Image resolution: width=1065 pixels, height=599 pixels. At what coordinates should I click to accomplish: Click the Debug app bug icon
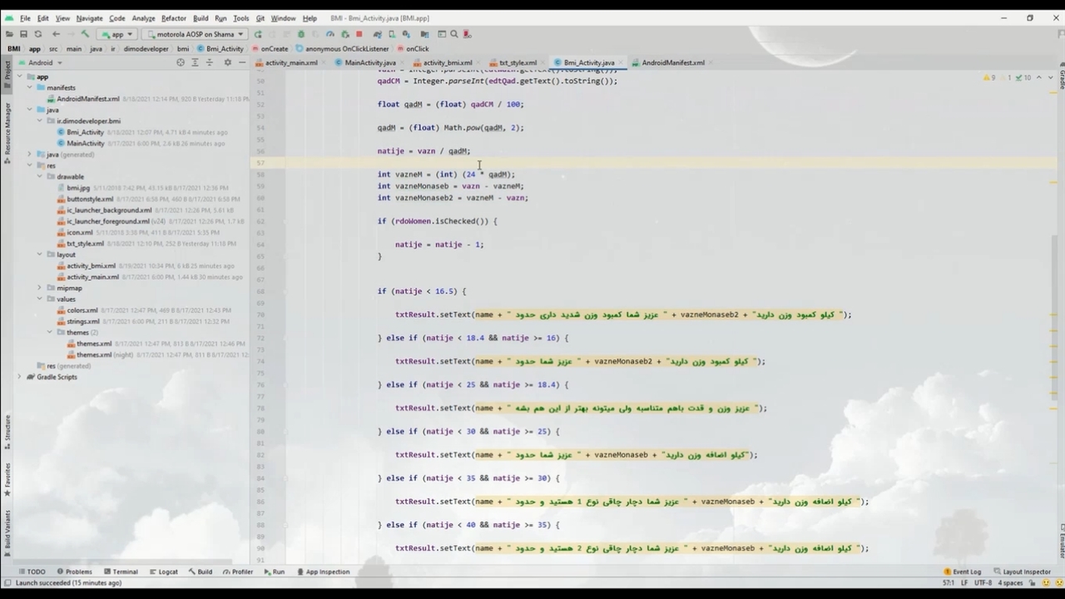pyautogui.click(x=301, y=34)
